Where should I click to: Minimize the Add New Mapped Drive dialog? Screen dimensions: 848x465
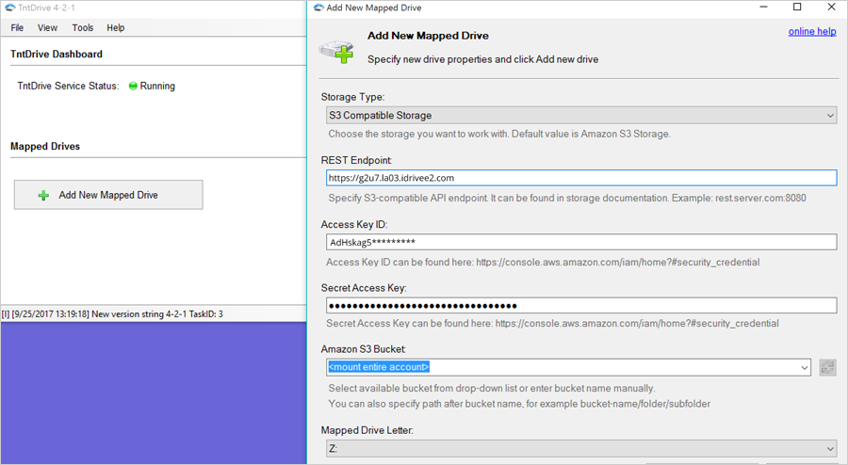(765, 8)
